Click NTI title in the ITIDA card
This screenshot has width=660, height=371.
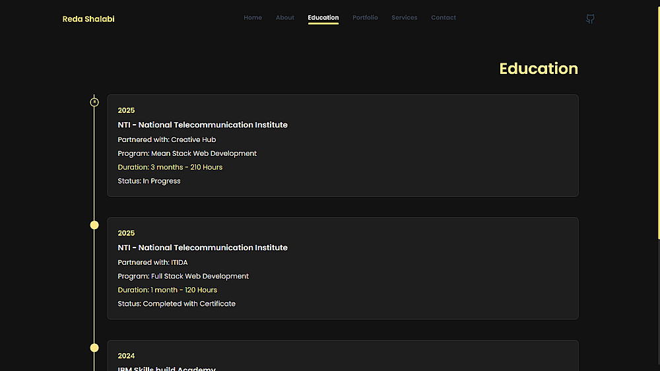pos(203,248)
